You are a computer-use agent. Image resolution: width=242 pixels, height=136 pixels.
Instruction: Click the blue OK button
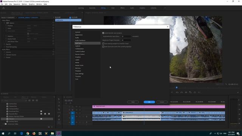[x=149, y=102]
